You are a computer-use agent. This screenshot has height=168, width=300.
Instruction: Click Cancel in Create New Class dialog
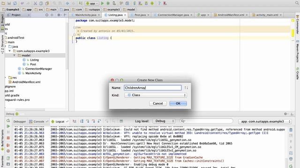click(158, 104)
